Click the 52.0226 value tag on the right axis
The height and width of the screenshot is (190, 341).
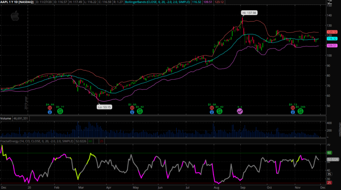tap(333, 159)
